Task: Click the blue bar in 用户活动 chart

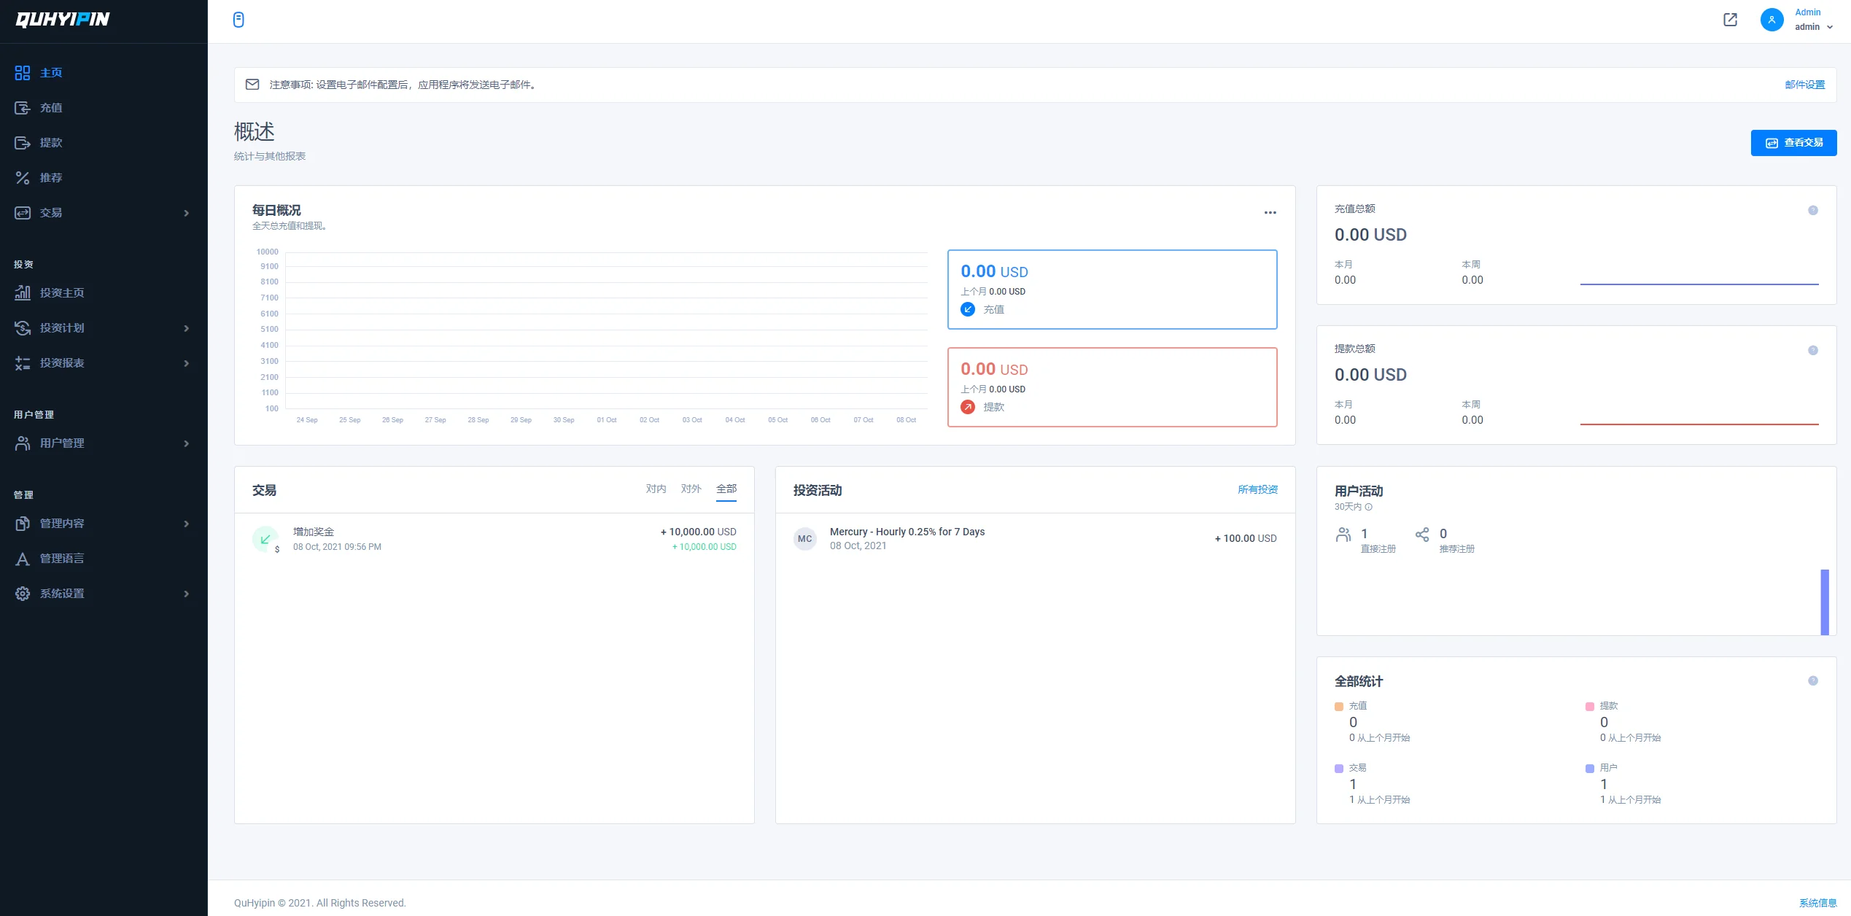Action: (1824, 602)
